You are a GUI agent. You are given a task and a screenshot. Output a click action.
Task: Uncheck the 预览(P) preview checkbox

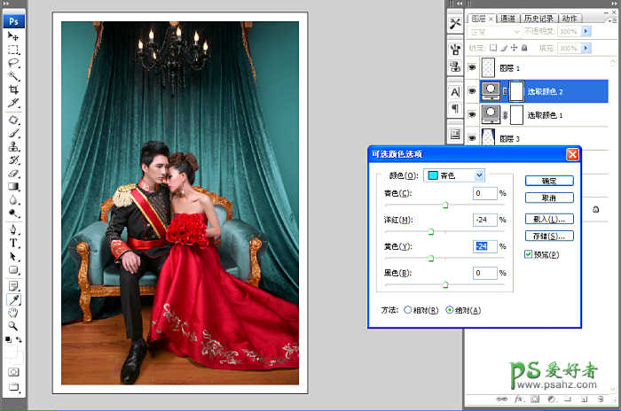[x=529, y=255]
